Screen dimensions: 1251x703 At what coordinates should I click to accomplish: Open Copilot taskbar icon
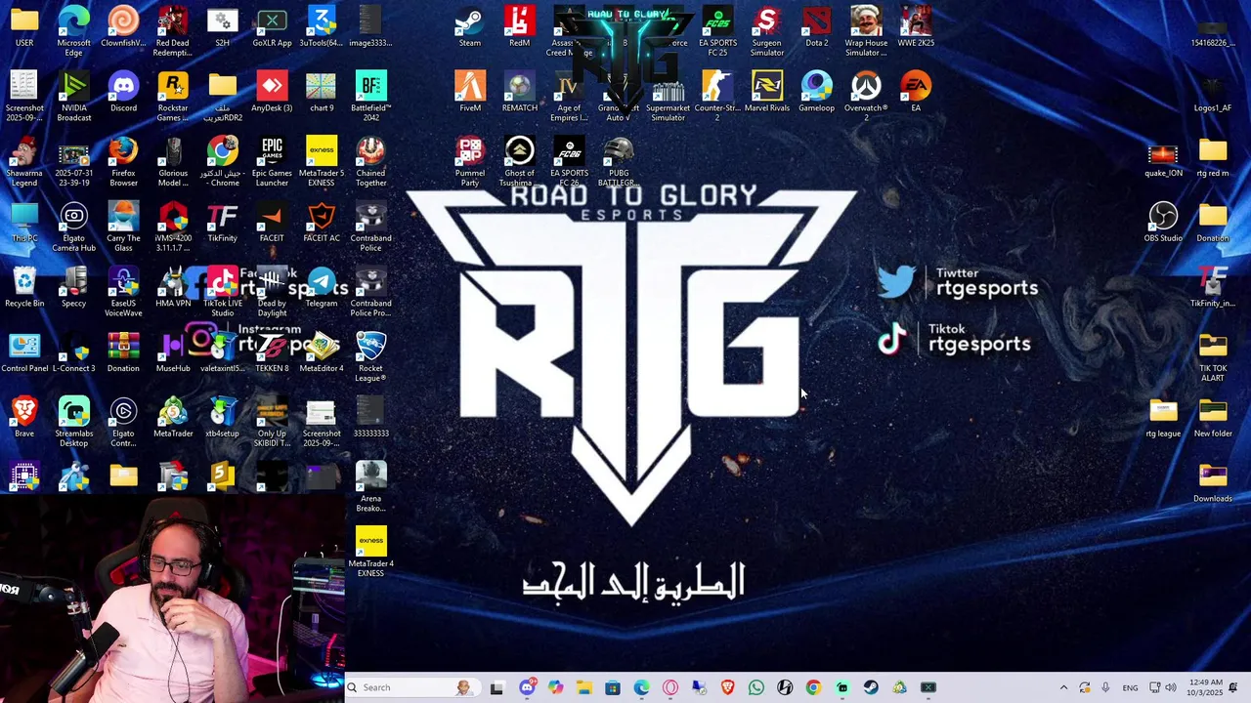point(555,687)
